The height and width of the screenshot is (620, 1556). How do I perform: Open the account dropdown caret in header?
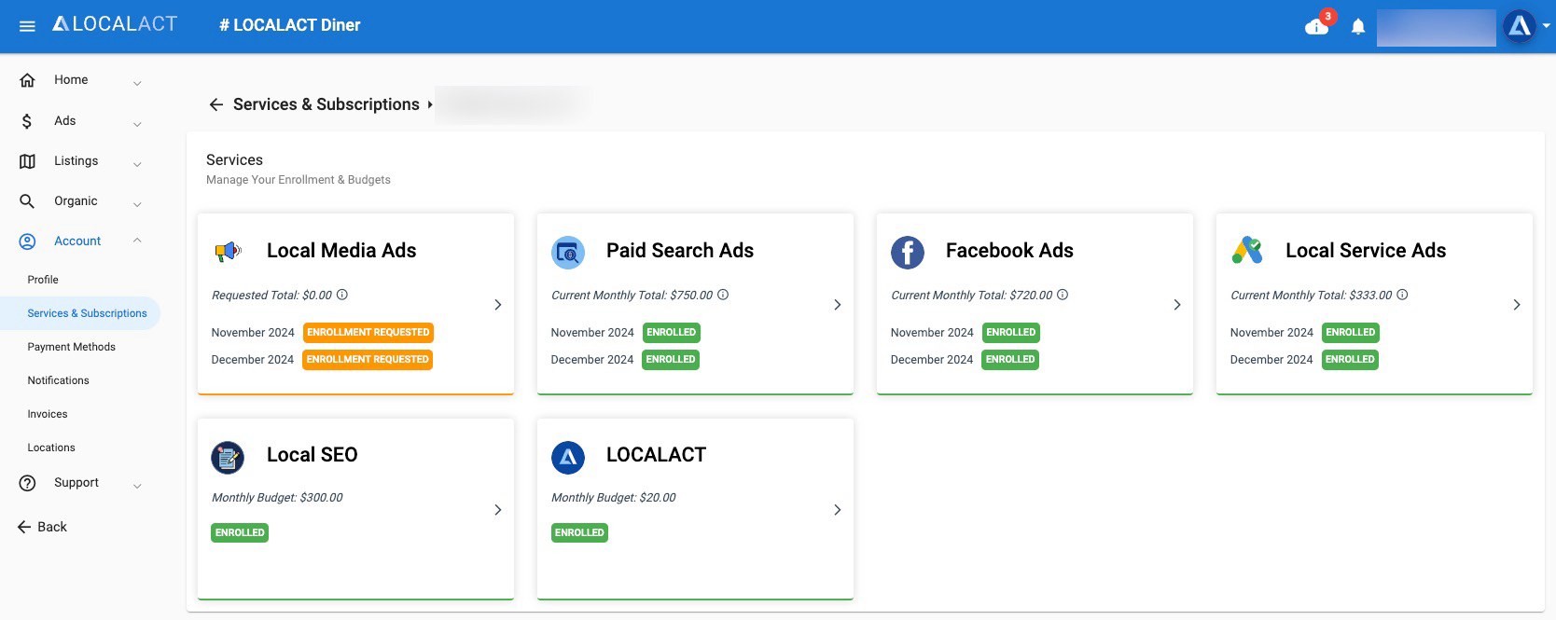1546,26
